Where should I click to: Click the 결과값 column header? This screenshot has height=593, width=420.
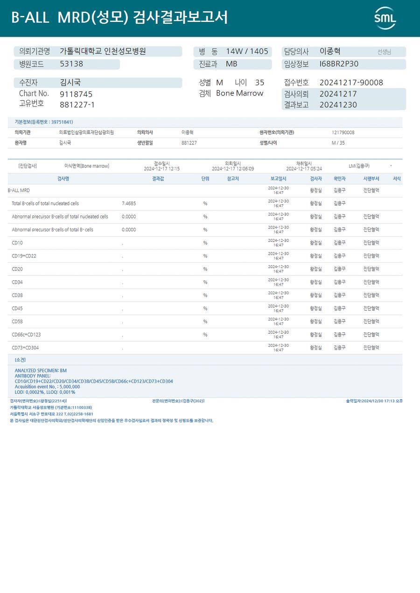158,179
